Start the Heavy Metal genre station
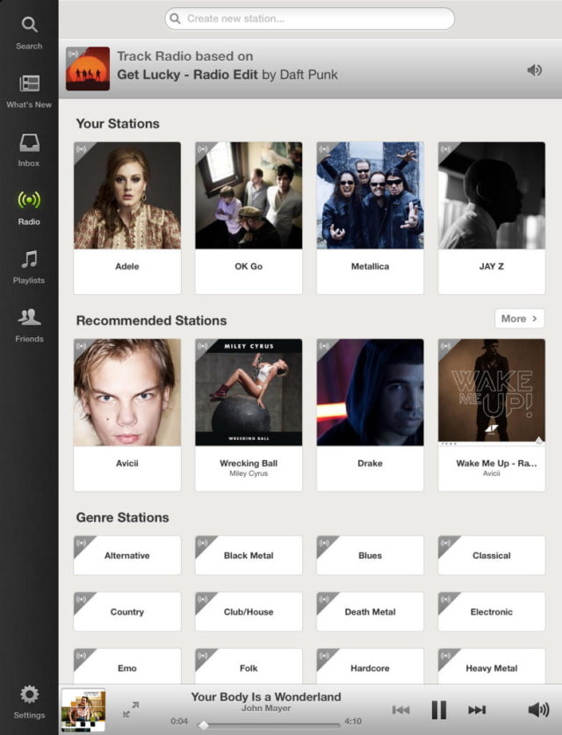562x735 pixels. click(491, 667)
